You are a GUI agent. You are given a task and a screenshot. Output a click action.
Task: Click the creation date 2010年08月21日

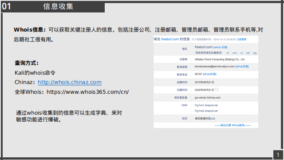pyautogui.click(x=204, y=82)
